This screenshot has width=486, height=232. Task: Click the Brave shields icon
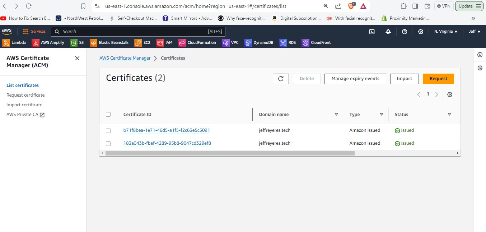(x=352, y=6)
